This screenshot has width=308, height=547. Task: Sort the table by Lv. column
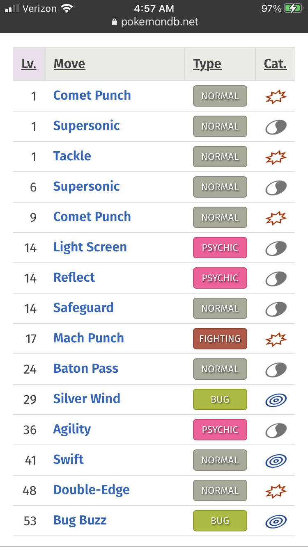pyautogui.click(x=29, y=64)
